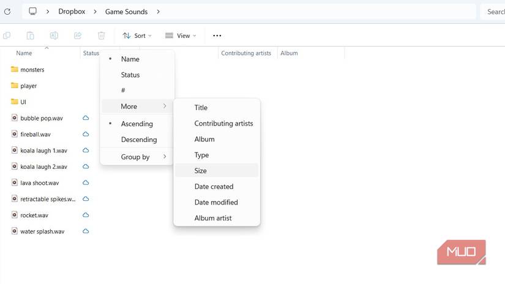The width and height of the screenshot is (505, 284).
Task: Choose Album in the More submenu
Action: tap(217, 139)
